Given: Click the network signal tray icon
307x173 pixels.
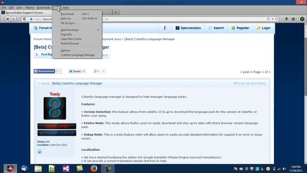Looking at the screenshot, I should [279, 169].
